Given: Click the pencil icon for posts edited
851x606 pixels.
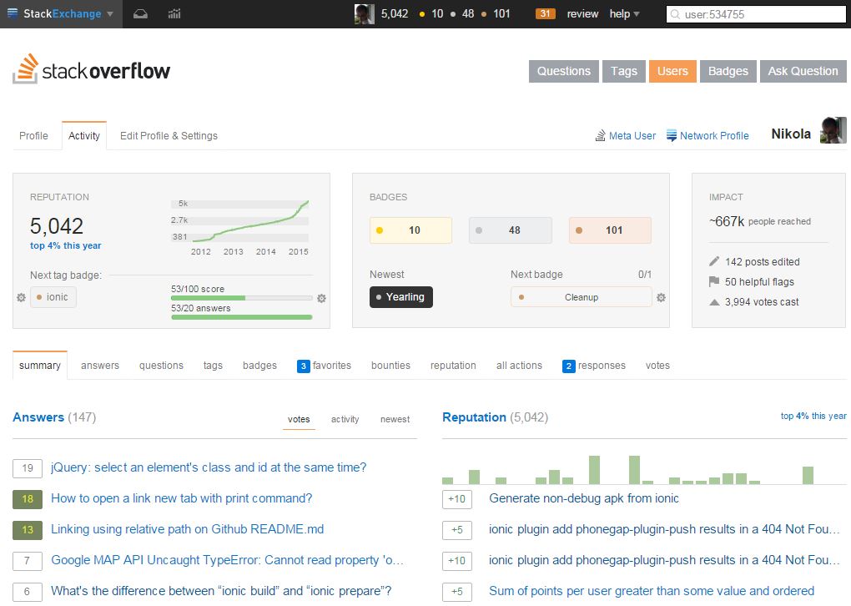Looking at the screenshot, I should point(714,262).
